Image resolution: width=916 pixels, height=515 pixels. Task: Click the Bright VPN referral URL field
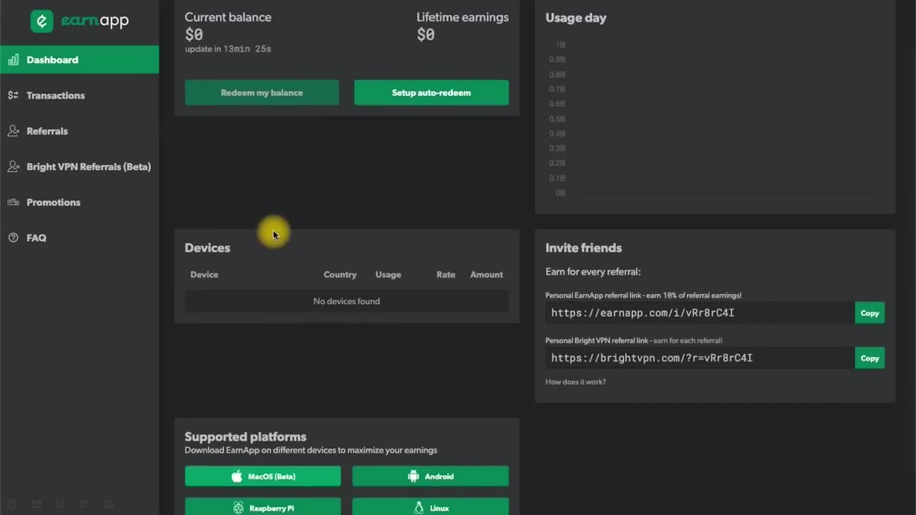tap(700, 358)
